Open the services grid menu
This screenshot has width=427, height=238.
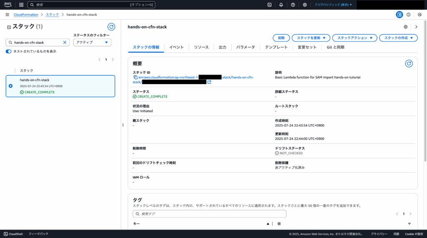(x=21, y=5)
